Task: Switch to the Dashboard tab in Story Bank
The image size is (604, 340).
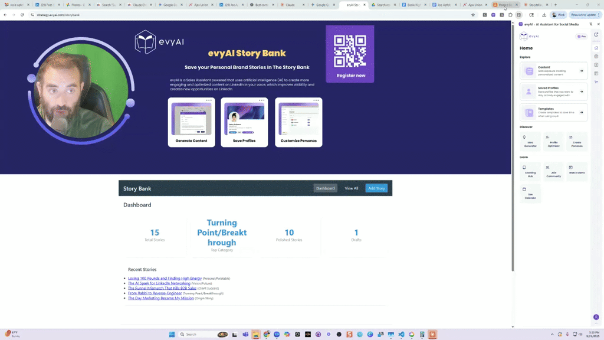Action: 326,188
